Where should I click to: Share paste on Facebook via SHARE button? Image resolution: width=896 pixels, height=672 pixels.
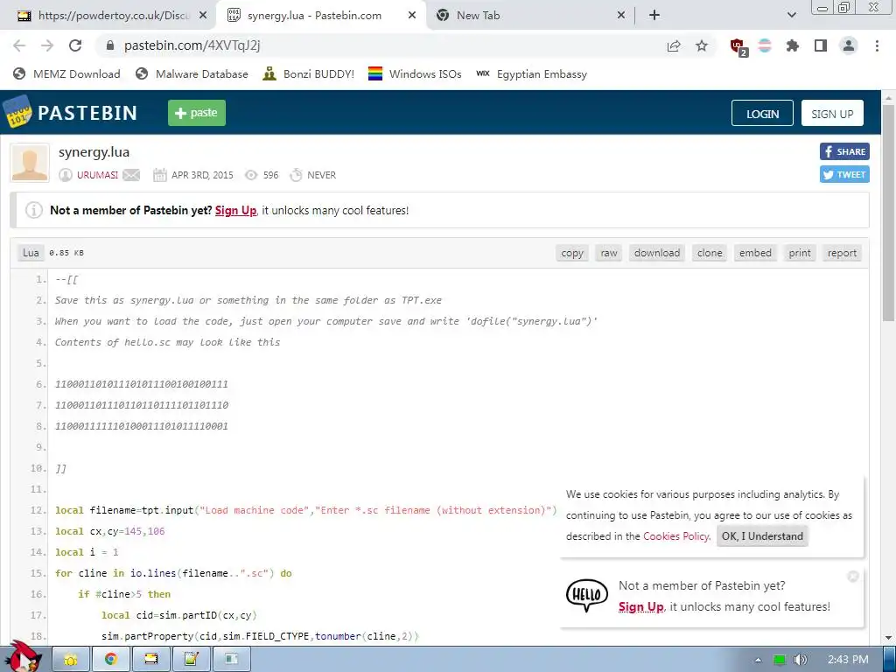(x=844, y=151)
